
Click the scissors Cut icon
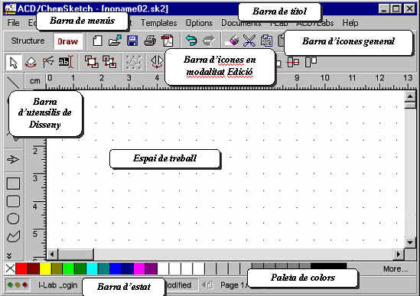coord(249,41)
